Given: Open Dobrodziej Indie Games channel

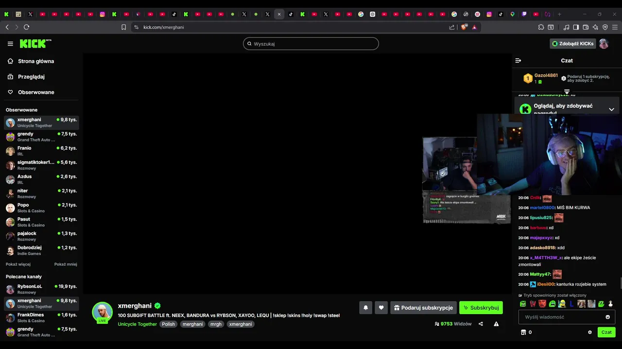Looking at the screenshot, I should click(41, 250).
